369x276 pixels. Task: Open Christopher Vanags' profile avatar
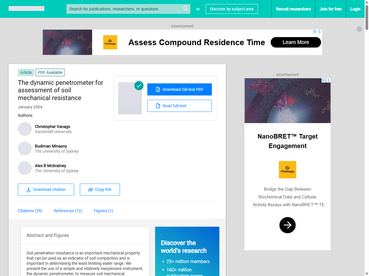pyautogui.click(x=25, y=129)
